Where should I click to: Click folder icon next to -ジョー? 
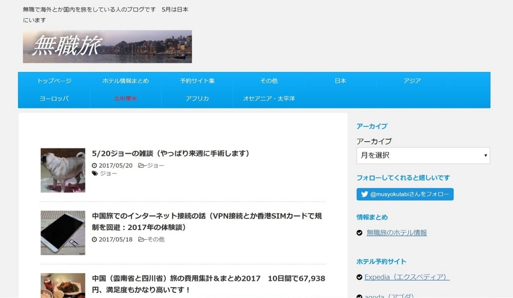pos(141,165)
